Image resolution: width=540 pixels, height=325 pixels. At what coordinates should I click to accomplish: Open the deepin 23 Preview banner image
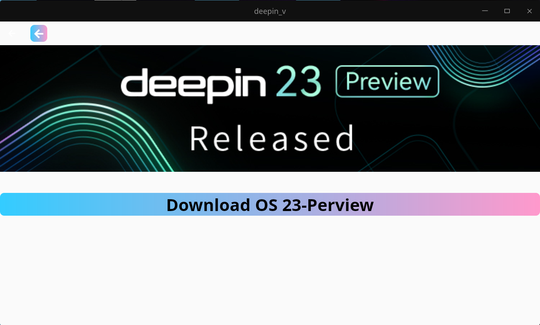pyautogui.click(x=270, y=108)
